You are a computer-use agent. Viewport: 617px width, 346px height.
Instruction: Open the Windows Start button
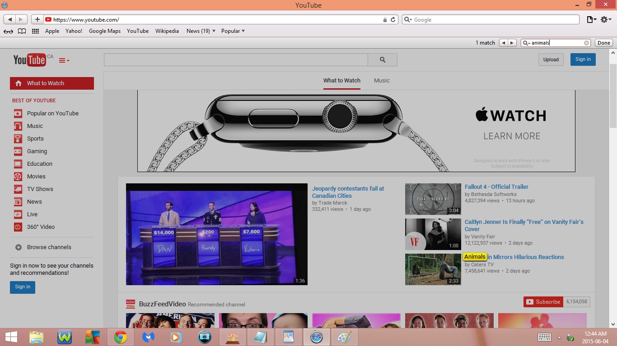coord(11,337)
